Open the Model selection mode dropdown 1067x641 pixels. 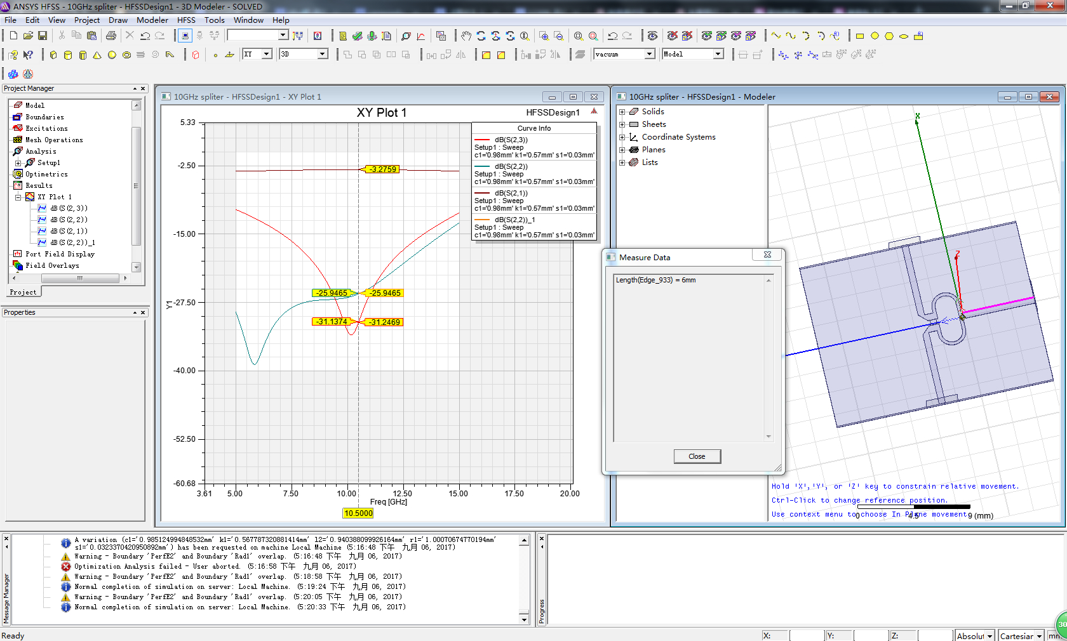[x=718, y=55]
